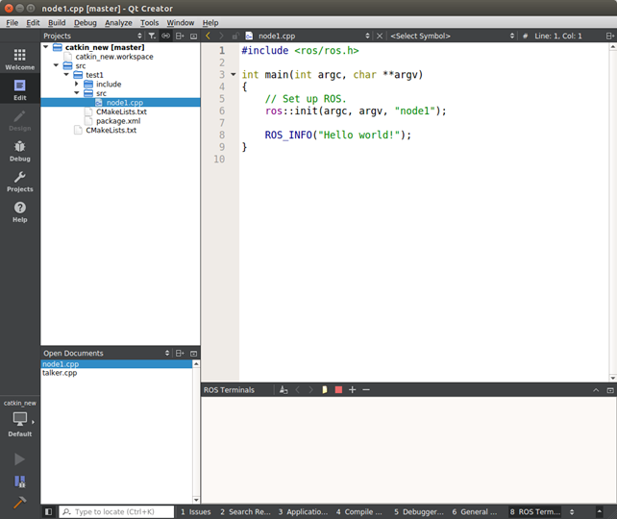The width and height of the screenshot is (617, 519).
Task: Show the Search Results output pane
Action: pyautogui.click(x=245, y=511)
